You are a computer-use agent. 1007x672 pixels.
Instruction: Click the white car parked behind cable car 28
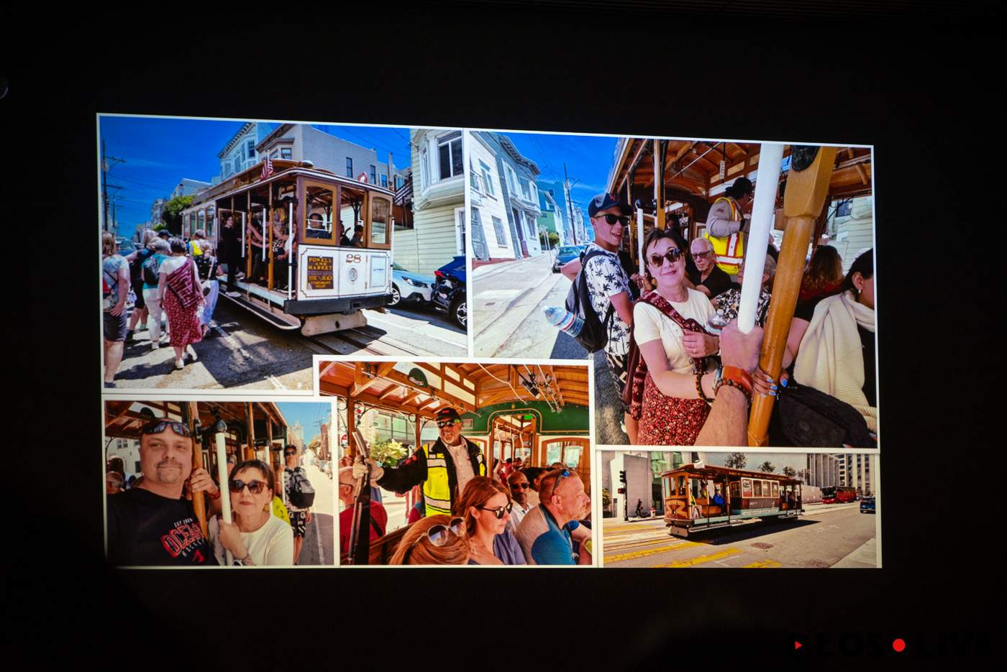pos(410,285)
